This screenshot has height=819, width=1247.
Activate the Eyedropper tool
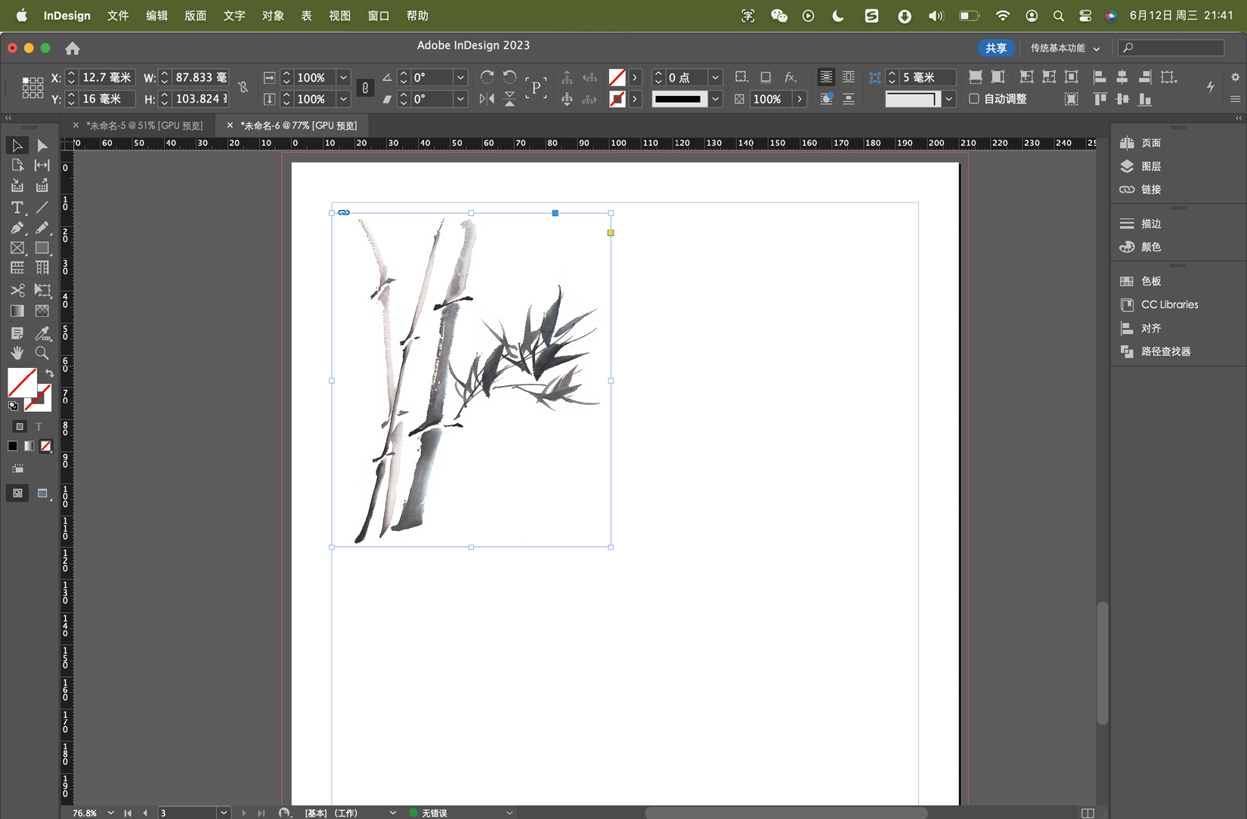(42, 333)
